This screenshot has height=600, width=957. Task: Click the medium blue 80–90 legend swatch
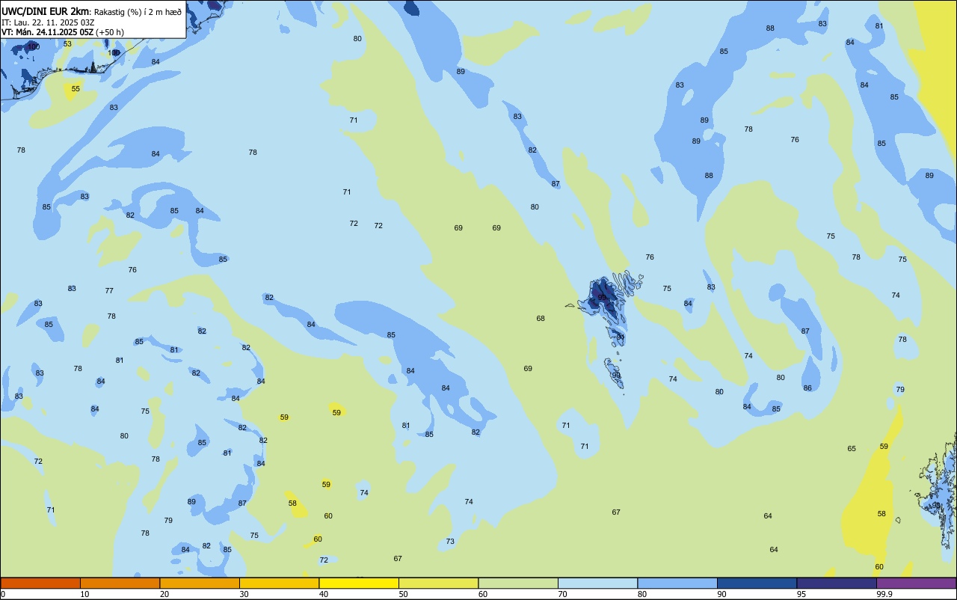coord(677,583)
